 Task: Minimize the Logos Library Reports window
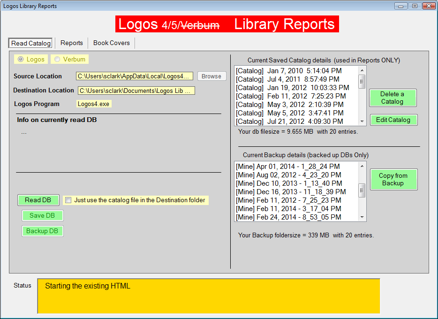coord(400,6)
